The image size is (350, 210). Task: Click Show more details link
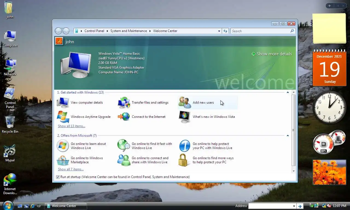pyautogui.click(x=272, y=54)
